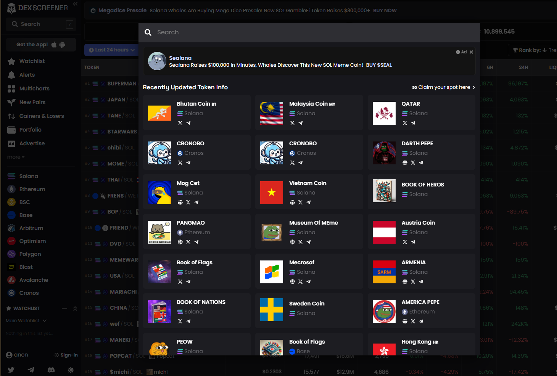Focus the modal Search input field
557x376 pixels.
(309, 32)
